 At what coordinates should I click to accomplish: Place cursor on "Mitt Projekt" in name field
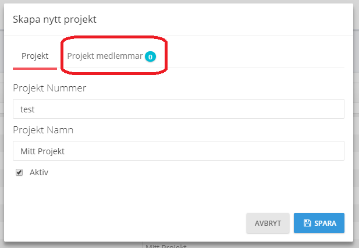42,151
